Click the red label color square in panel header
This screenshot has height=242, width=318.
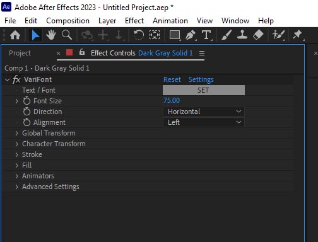click(x=69, y=52)
